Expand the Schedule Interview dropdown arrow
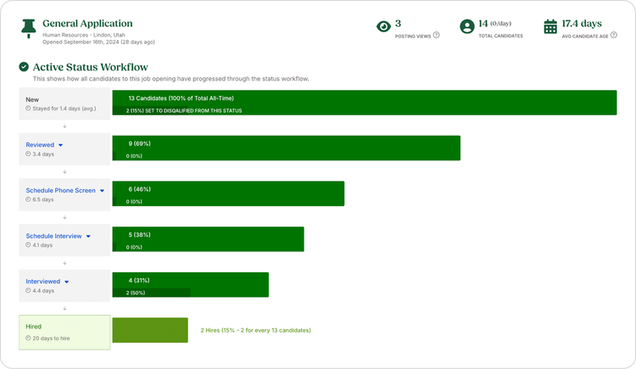 click(88, 237)
